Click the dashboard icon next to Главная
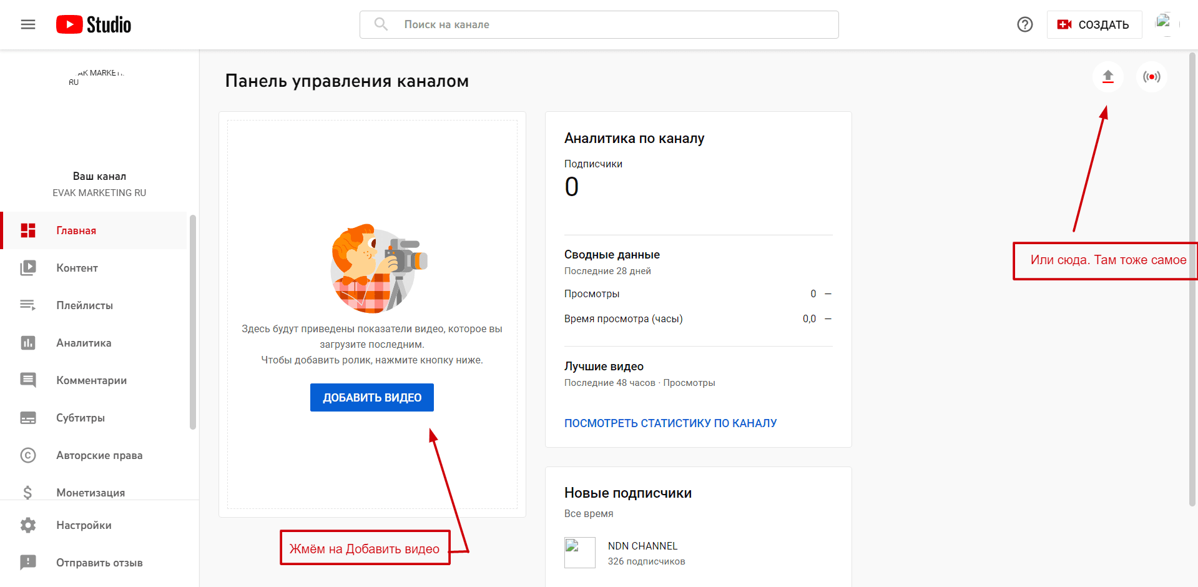 click(28, 230)
